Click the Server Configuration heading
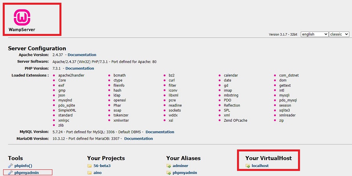 37,48
